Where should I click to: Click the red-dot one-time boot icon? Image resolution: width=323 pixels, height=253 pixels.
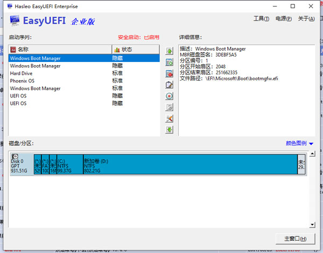tap(169, 96)
